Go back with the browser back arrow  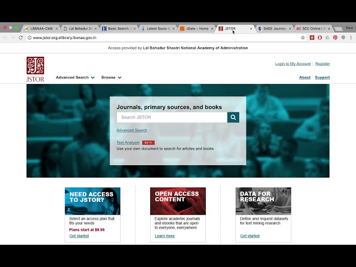point(5,38)
